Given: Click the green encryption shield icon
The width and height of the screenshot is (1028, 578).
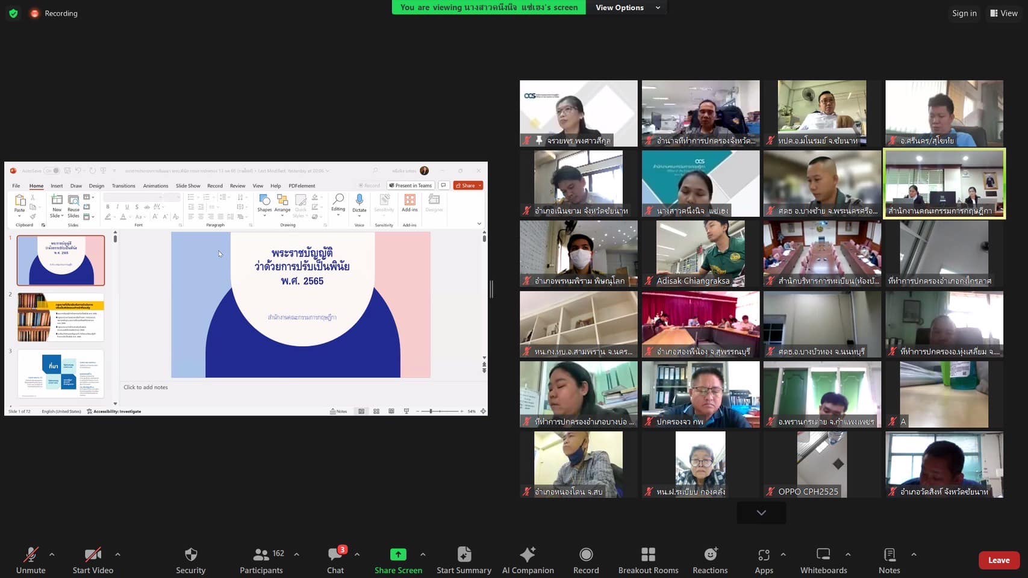Looking at the screenshot, I should tap(13, 13).
